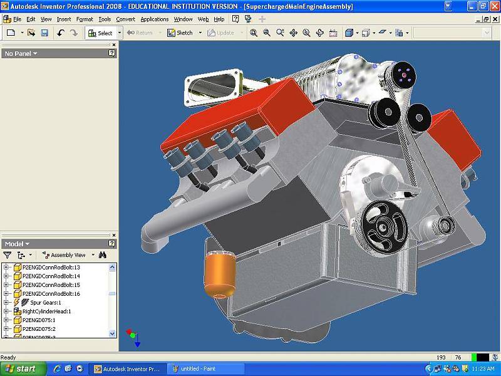Click the browser scrollbar down arrow
This screenshot has width=501, height=376.
(x=112, y=333)
